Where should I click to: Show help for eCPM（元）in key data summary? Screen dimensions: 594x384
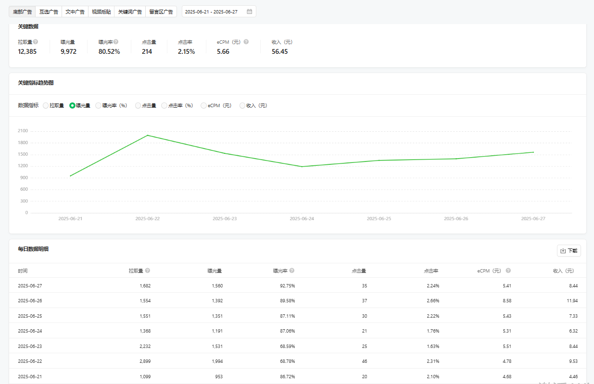click(x=246, y=42)
